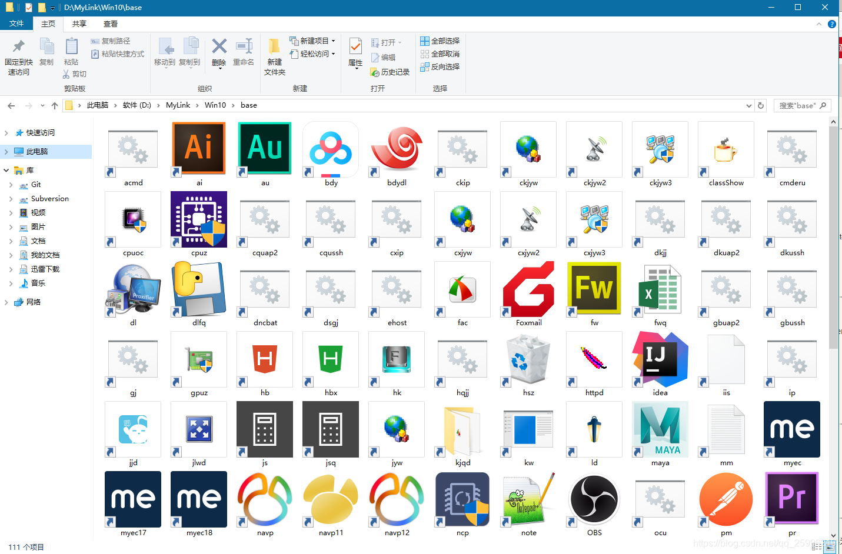Select the 'dl' Proxifier shortcut

coord(133,289)
